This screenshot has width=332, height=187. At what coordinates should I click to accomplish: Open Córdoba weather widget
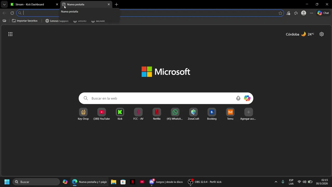[300, 34]
